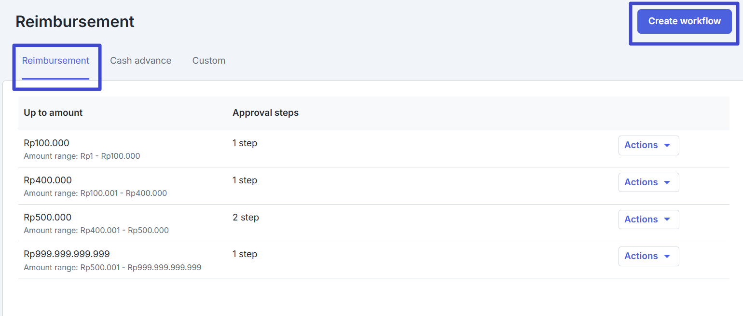Click the Rp999.999.999.999 amount value
743x316 pixels.
[67, 254]
